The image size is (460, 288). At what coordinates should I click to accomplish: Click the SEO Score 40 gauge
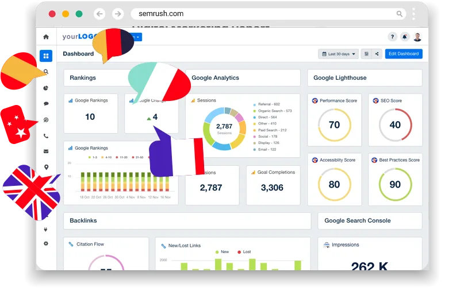click(395, 125)
